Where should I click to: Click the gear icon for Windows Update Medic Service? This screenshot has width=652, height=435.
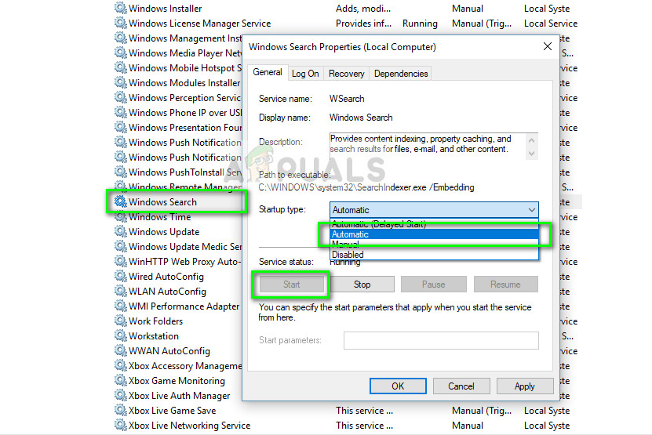point(121,246)
